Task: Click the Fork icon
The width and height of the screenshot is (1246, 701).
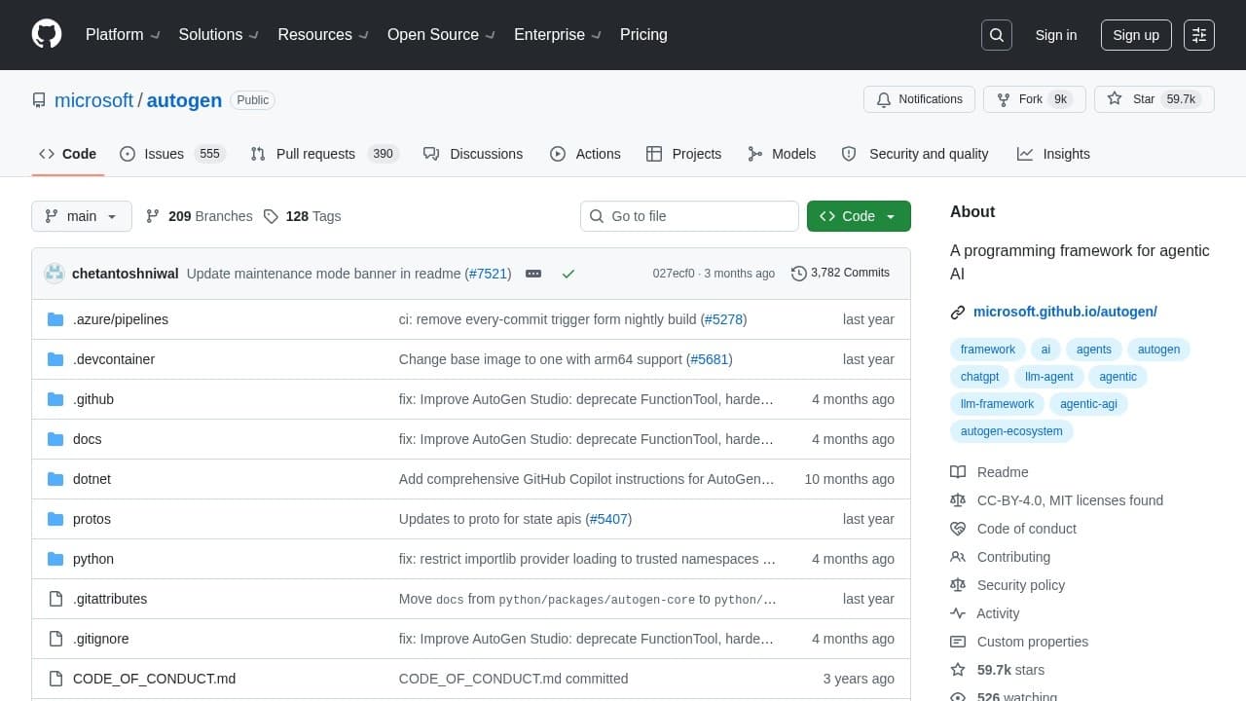Action: [x=1004, y=99]
